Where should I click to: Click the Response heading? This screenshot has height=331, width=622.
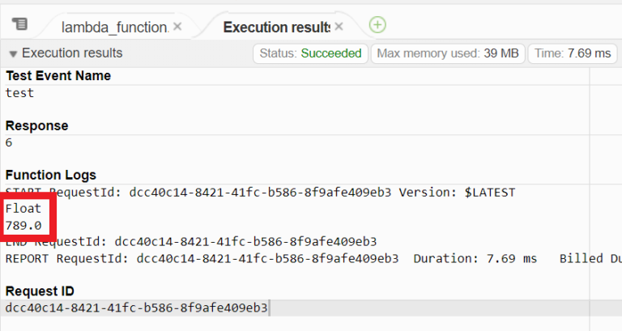pyautogui.click(x=37, y=125)
